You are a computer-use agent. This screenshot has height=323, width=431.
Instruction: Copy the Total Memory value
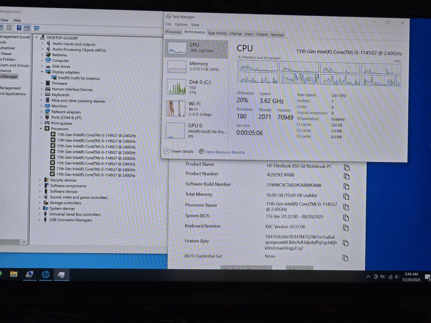pyautogui.click(x=346, y=197)
